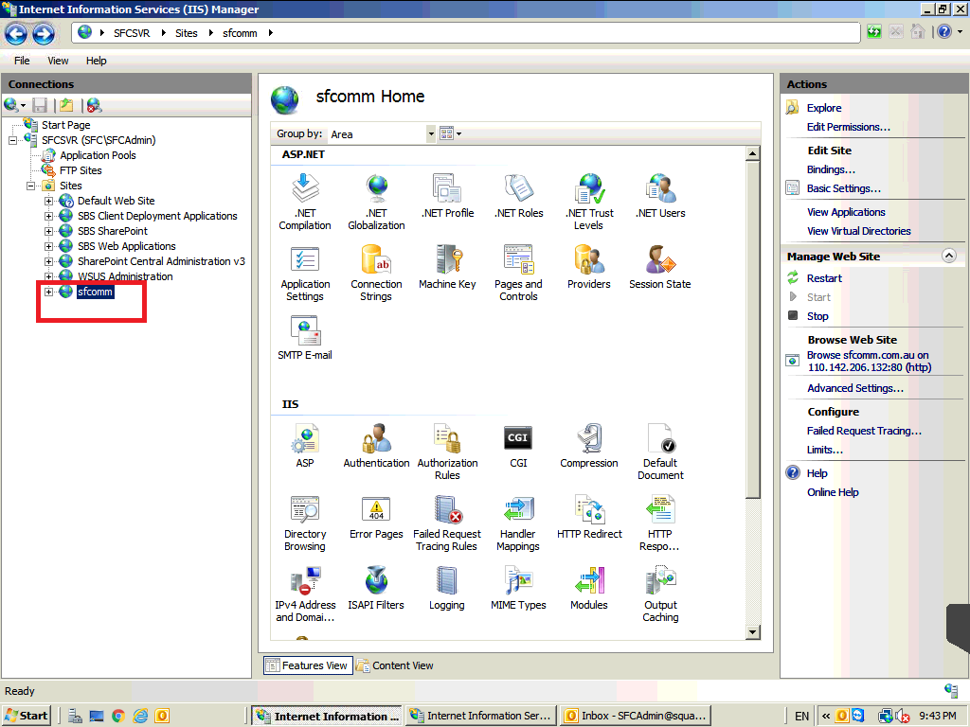Expand SharePoint Central Administration v3 node

coord(49,261)
